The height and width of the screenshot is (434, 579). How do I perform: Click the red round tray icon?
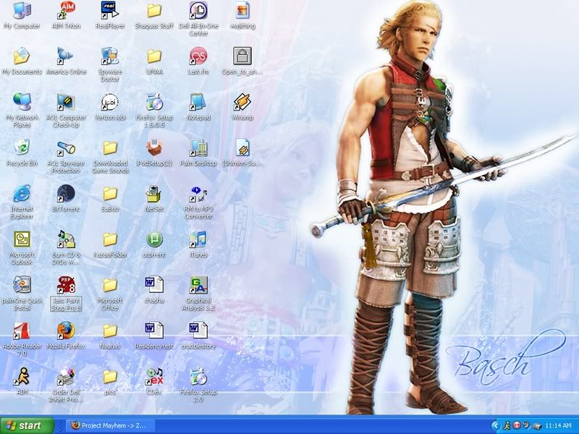517,425
